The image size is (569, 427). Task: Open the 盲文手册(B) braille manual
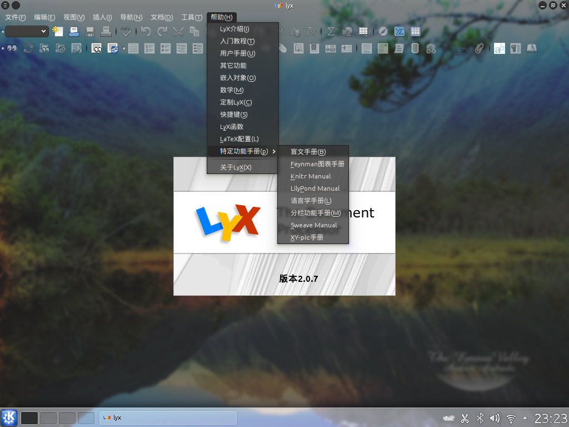click(x=313, y=152)
